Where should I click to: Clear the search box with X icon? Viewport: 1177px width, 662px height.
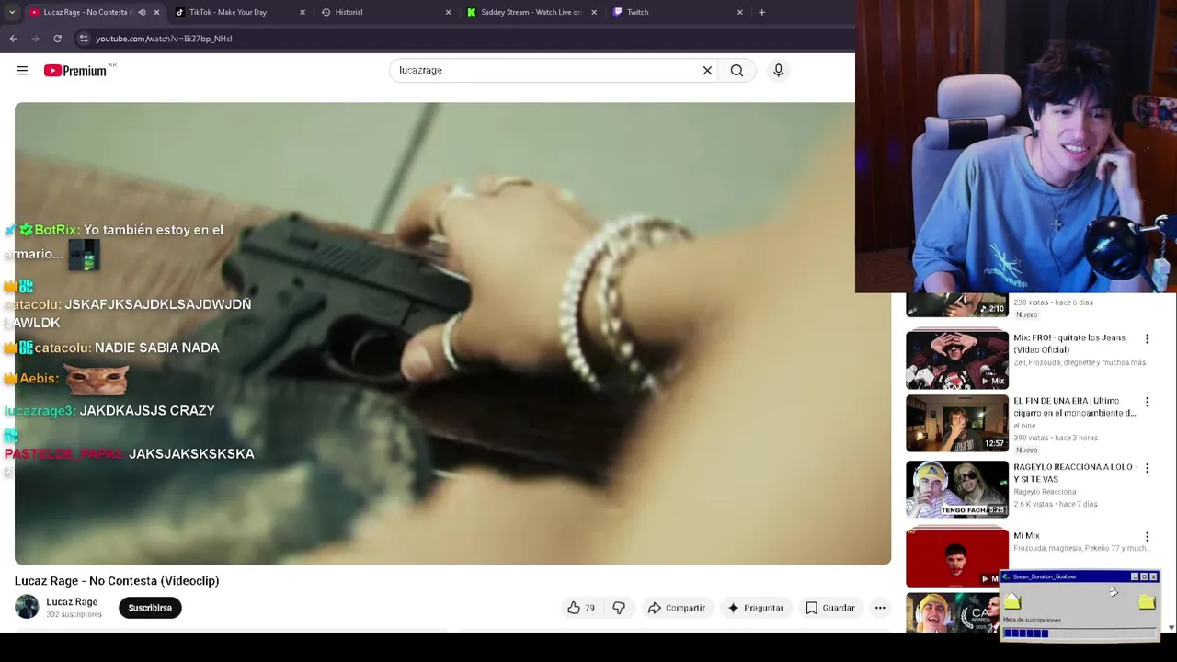707,71
